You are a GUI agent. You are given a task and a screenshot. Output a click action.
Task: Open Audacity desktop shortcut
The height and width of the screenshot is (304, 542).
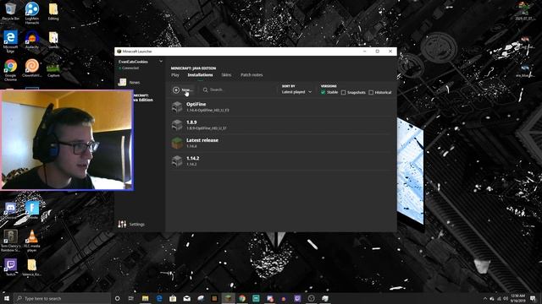32,40
